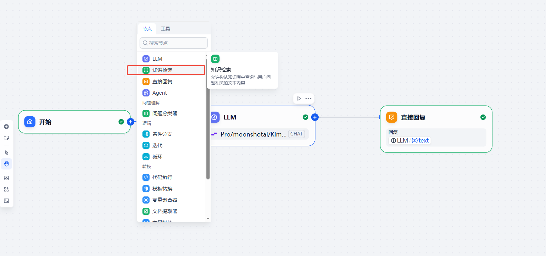Open the LLM node's three-dot menu
Screen dimensions: 546x256
[308, 99]
